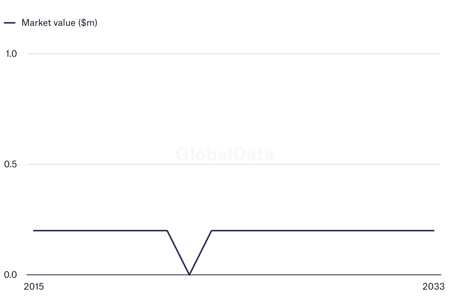Image resolution: width=450 pixels, height=308 pixels.
Task: Click the 1.0 y-axis label
Action: (x=11, y=54)
